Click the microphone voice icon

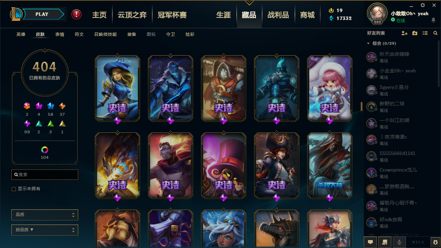399,242
